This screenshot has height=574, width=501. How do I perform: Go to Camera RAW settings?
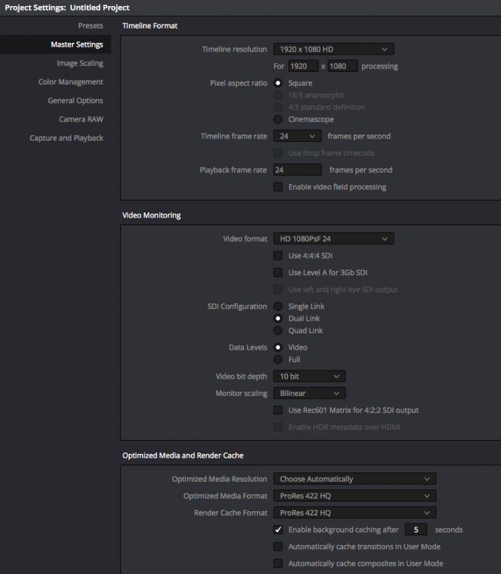tap(81, 119)
